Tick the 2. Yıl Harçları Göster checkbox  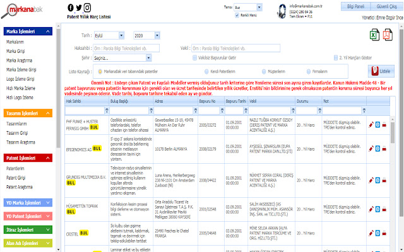pyautogui.click(x=335, y=57)
